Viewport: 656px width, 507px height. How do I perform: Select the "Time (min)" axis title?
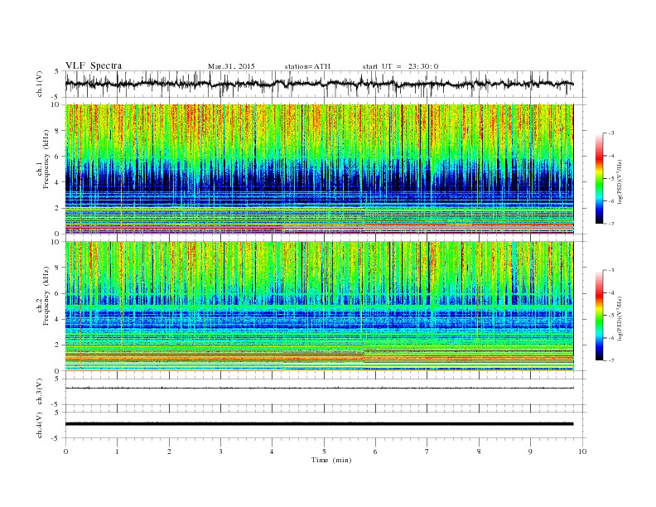331,460
